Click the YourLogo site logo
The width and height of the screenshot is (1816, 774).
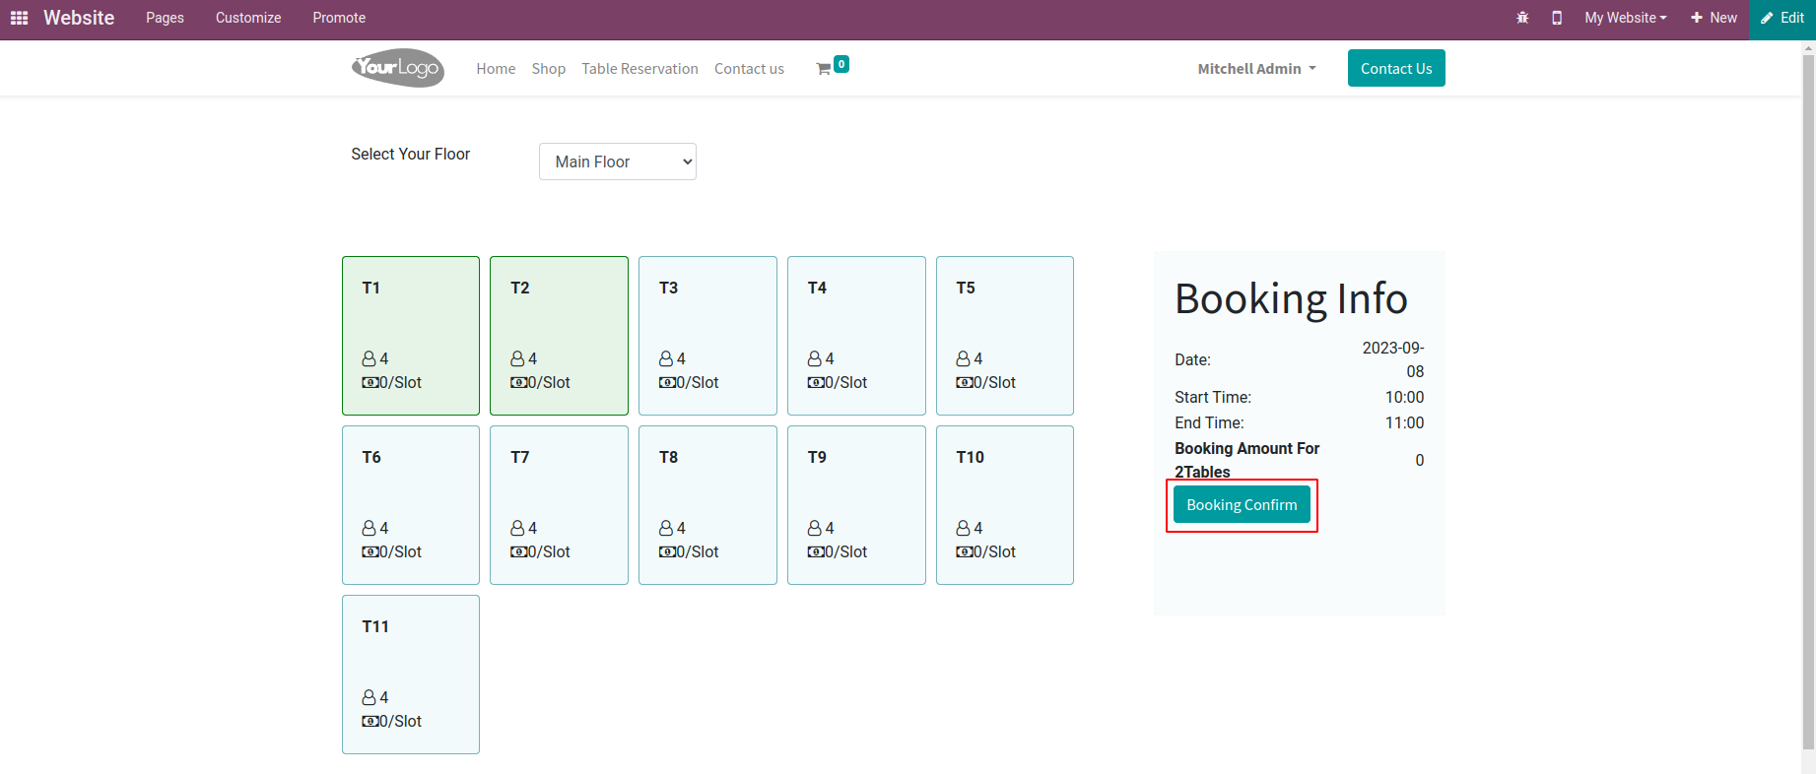coord(398,68)
